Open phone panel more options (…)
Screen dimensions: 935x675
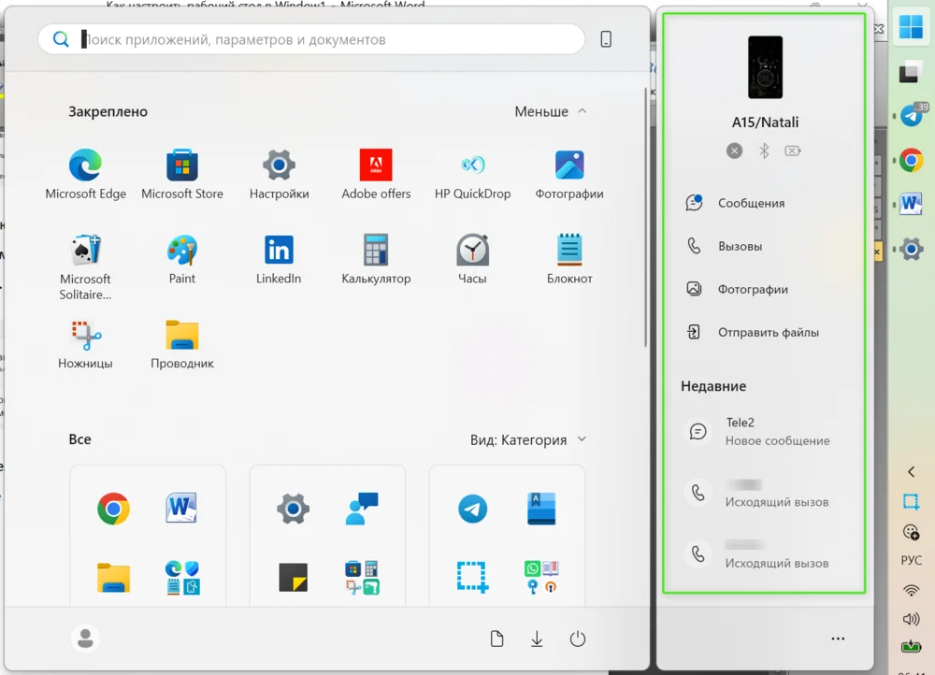pyautogui.click(x=838, y=639)
